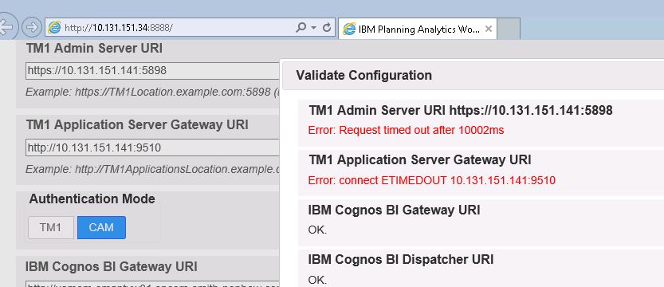Viewport: 664px width, 287px height.
Task: Select CAM authentication mode
Action: coord(102,228)
